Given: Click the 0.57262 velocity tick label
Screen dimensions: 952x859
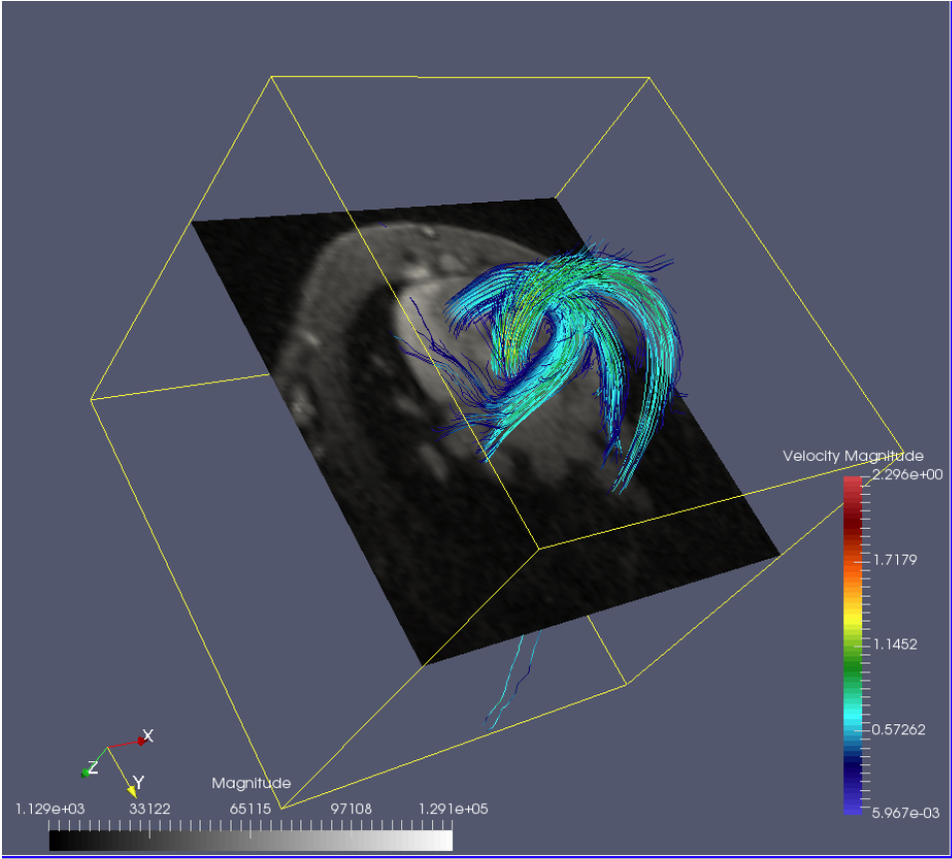Looking at the screenshot, I should point(899,729).
